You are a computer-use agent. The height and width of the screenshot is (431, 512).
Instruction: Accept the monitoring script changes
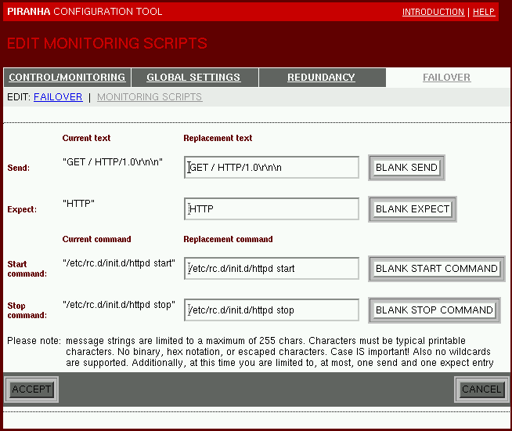point(31,389)
